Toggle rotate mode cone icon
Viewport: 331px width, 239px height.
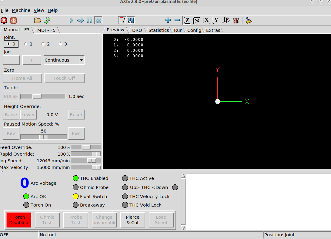236,21
